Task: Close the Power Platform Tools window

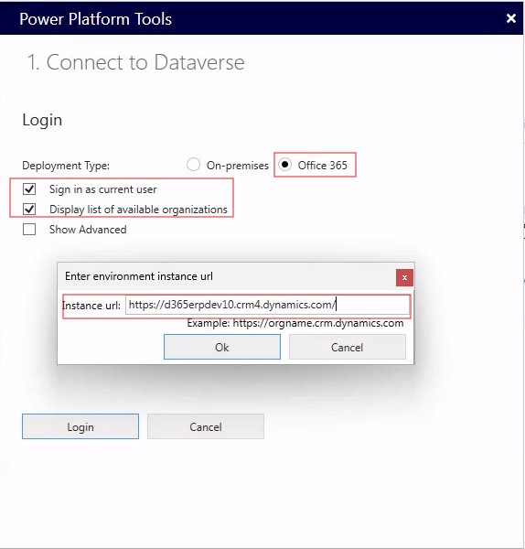Action: [511, 18]
